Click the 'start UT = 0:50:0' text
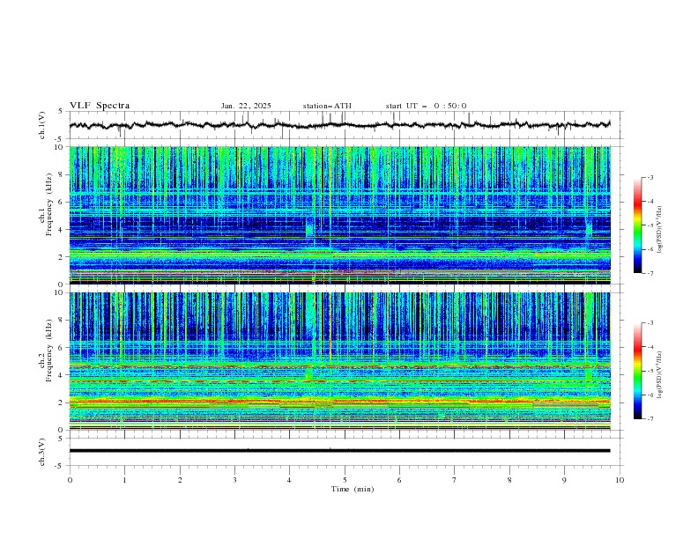 426,106
